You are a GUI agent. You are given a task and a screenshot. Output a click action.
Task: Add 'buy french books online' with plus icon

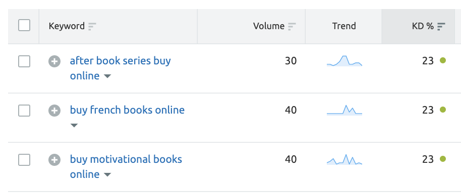tap(54, 111)
